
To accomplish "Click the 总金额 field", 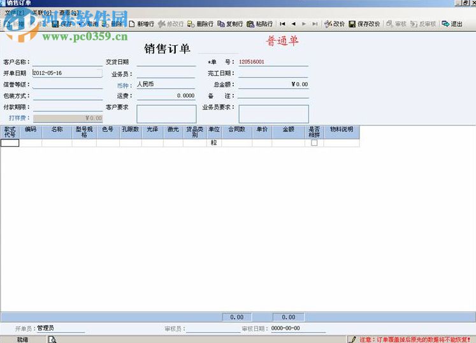I will pos(273,85).
